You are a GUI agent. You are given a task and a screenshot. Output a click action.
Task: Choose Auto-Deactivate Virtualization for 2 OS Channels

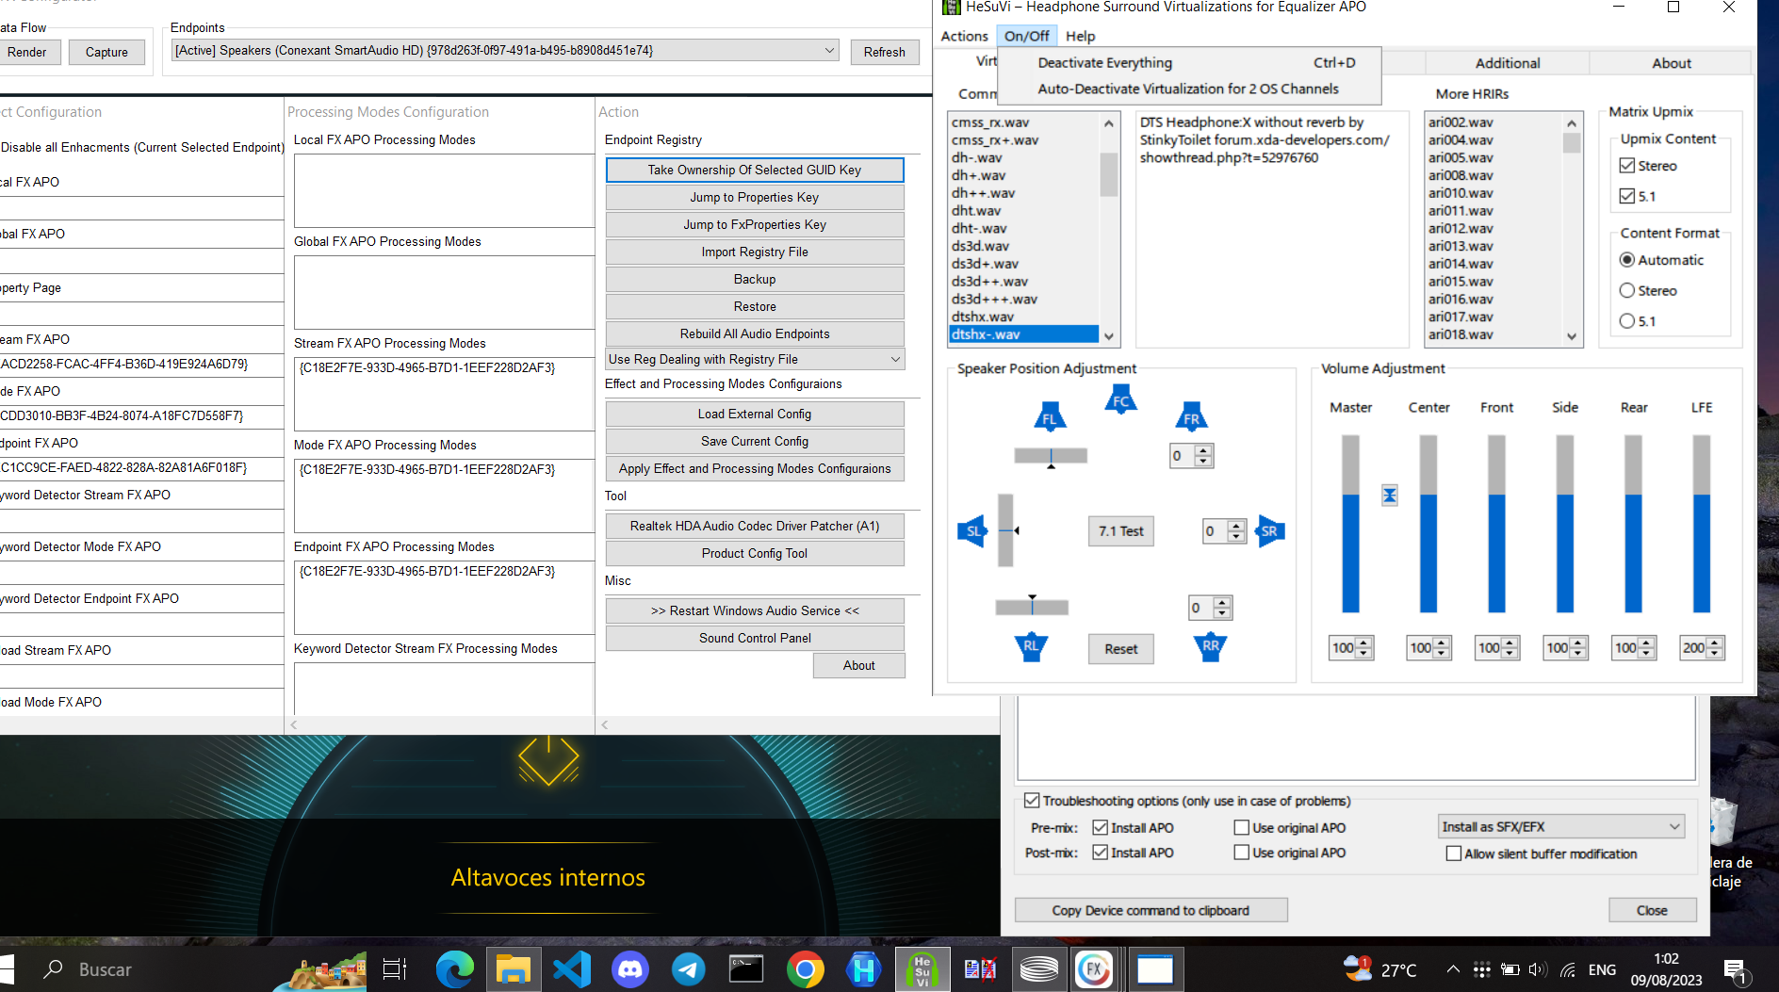(x=1188, y=89)
